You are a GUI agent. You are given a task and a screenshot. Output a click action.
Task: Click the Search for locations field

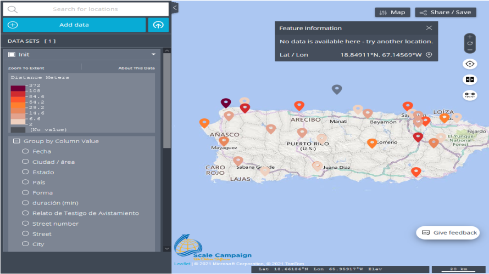[85, 9]
